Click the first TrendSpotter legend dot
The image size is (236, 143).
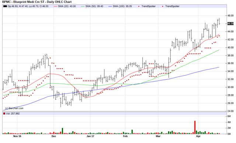pyautogui.click(x=139, y=6)
